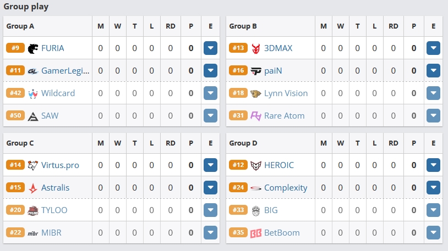Image resolution: width=448 pixels, height=251 pixels.
Task: Open the BIG team page link
Action: 271,210
